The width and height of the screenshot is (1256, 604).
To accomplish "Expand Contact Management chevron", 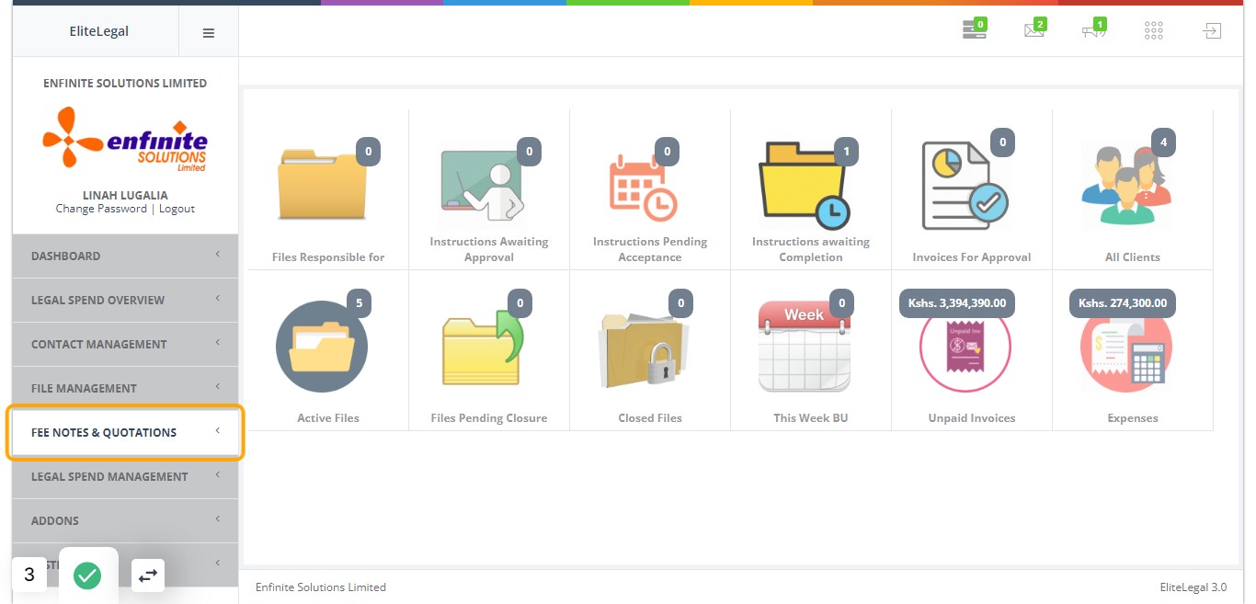I will (x=218, y=343).
